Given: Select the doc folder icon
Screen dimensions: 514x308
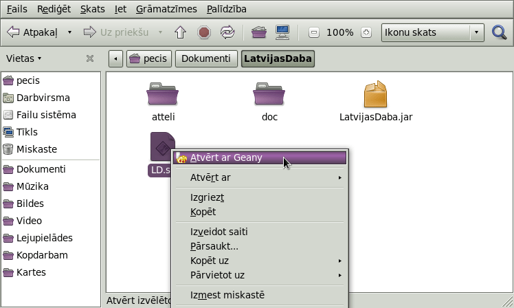Looking at the screenshot, I should [269, 93].
